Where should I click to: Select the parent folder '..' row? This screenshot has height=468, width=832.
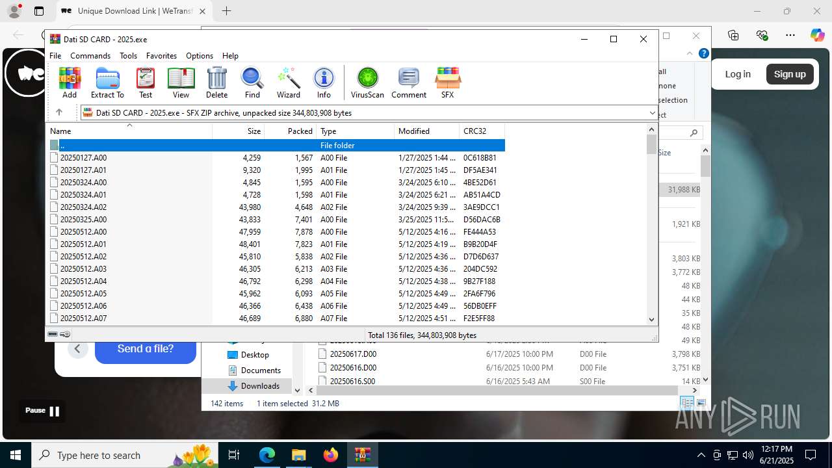click(276, 146)
